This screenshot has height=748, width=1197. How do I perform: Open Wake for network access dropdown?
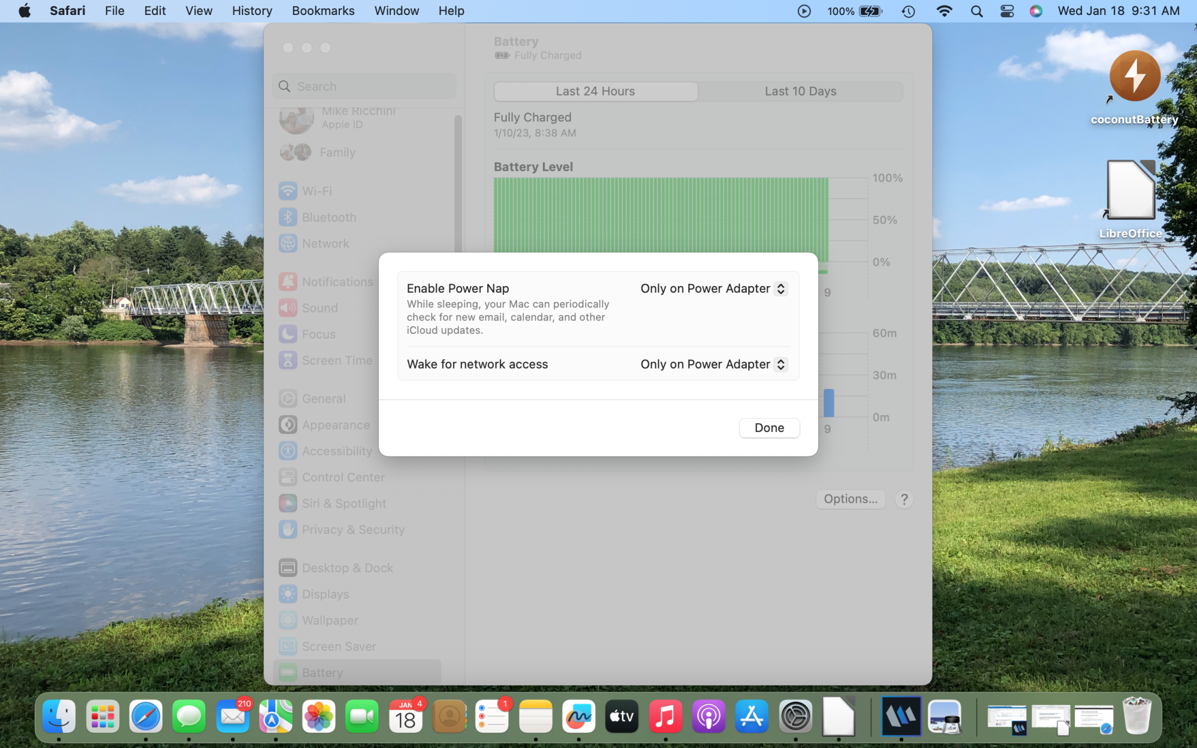(x=713, y=364)
